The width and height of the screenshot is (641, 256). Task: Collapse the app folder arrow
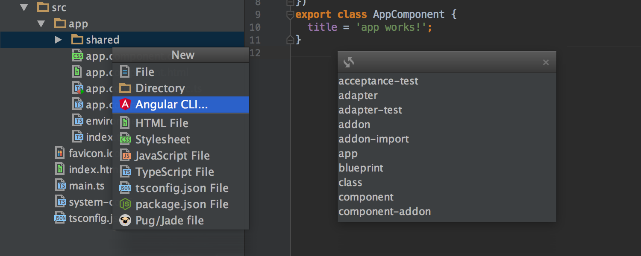[x=41, y=23]
